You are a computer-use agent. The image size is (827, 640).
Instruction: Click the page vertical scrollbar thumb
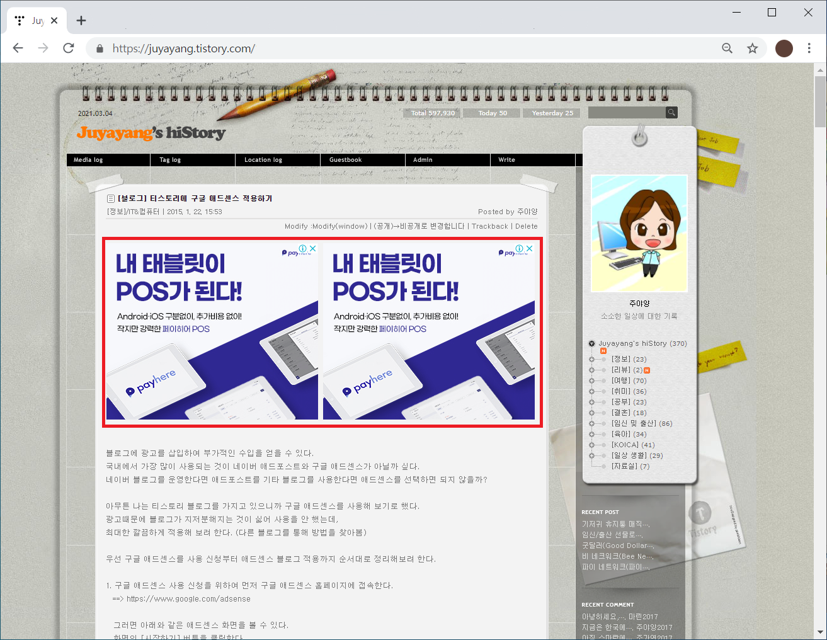(820, 101)
